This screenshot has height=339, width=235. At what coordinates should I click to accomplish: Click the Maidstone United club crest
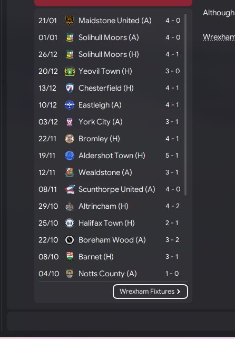click(70, 21)
